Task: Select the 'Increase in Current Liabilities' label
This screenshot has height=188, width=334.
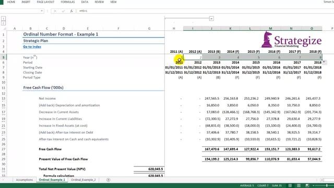Action: (61, 119)
